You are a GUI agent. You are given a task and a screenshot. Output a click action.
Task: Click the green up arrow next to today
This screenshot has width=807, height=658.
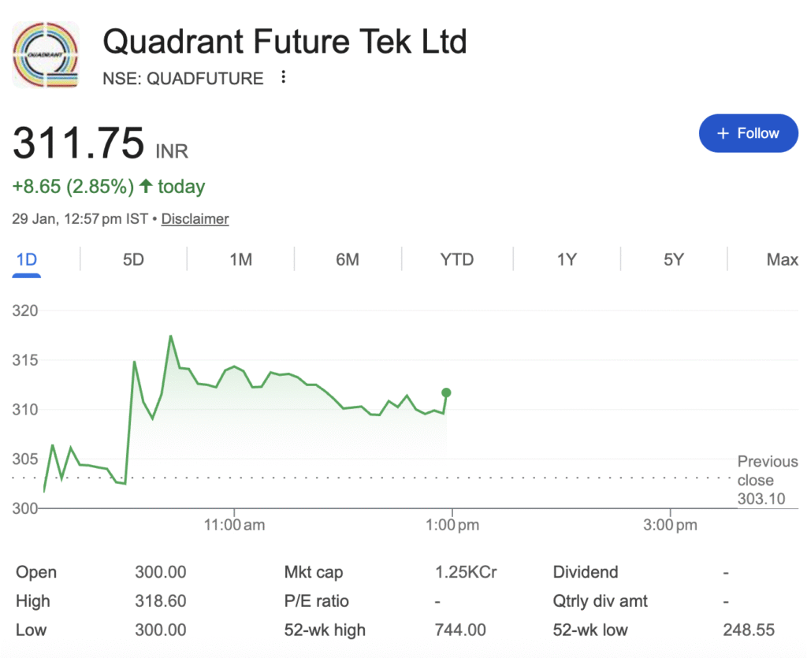pos(146,187)
